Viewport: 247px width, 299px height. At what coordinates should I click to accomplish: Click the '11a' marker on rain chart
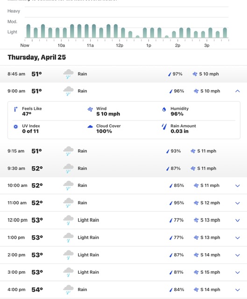click(x=90, y=45)
